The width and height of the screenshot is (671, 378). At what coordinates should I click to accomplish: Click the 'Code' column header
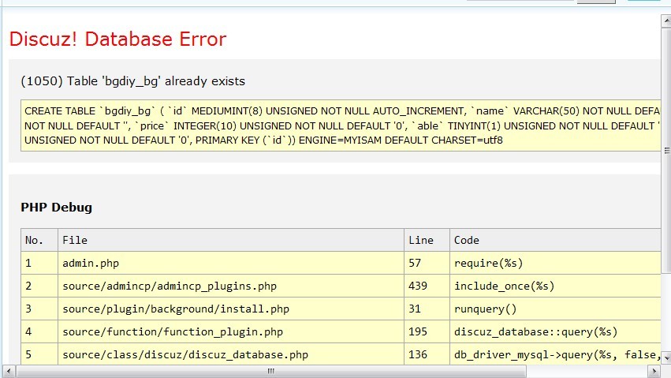pyautogui.click(x=555, y=240)
